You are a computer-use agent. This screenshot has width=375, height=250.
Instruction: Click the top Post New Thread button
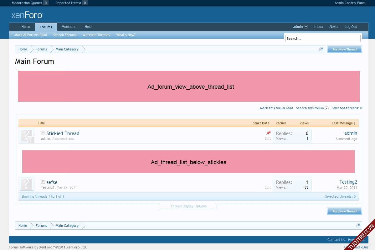[x=344, y=49]
